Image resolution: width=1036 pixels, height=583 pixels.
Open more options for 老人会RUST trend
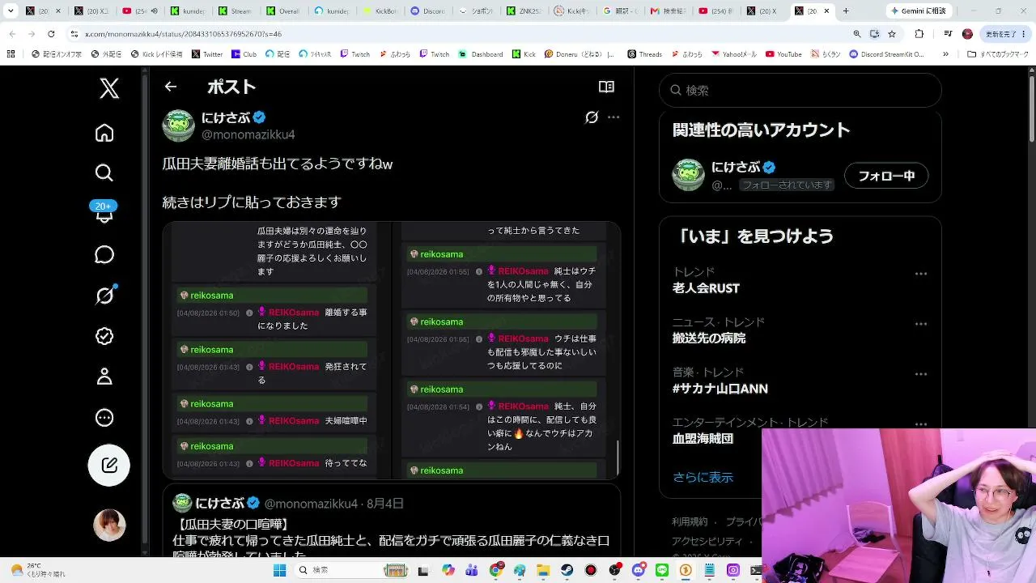coord(921,274)
